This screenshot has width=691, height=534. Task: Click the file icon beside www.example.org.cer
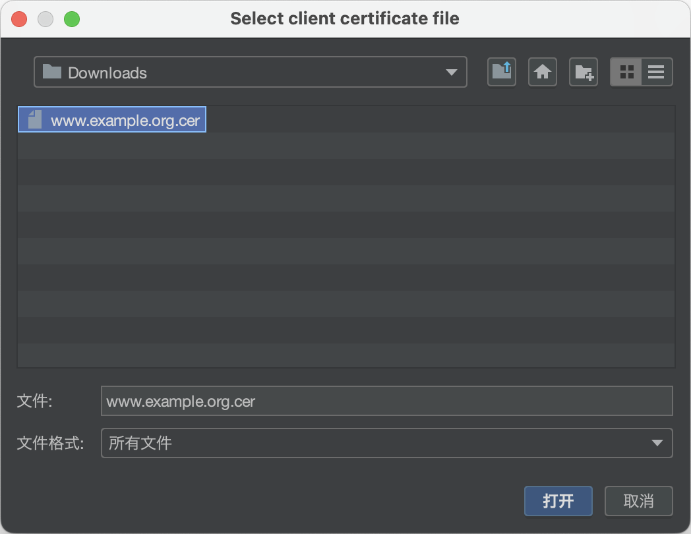(35, 119)
